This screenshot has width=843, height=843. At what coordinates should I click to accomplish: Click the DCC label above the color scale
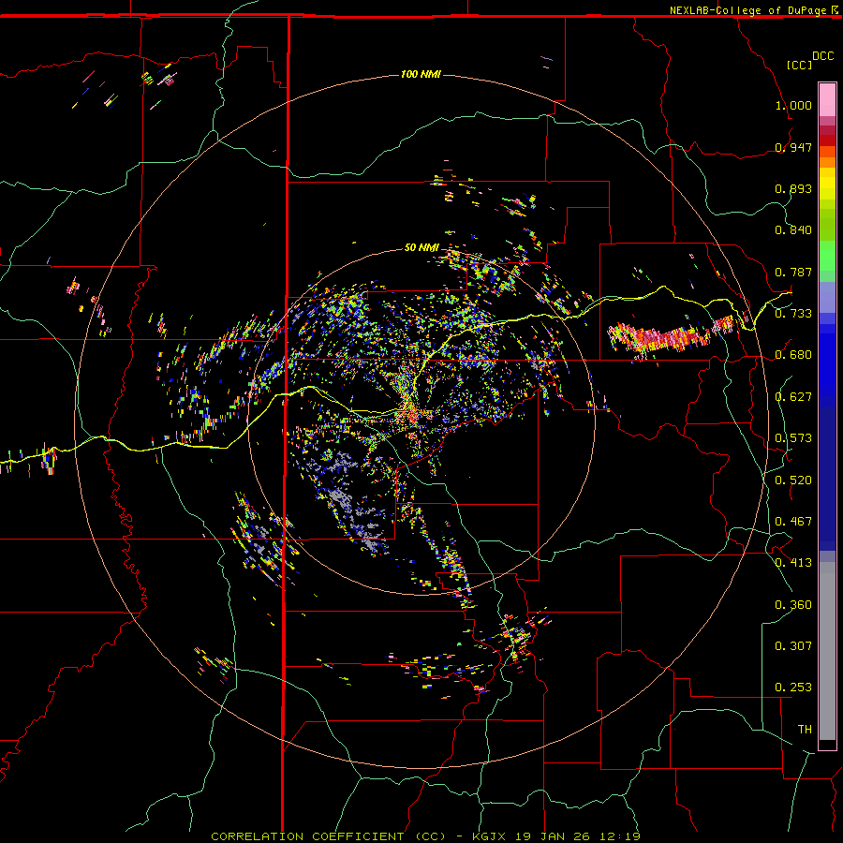(x=823, y=56)
